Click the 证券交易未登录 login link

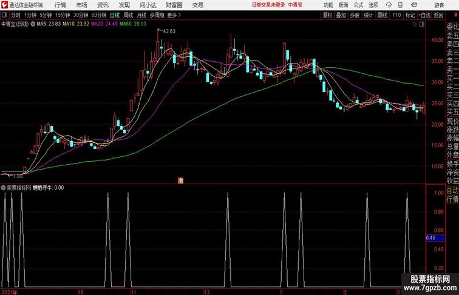pos(268,5)
